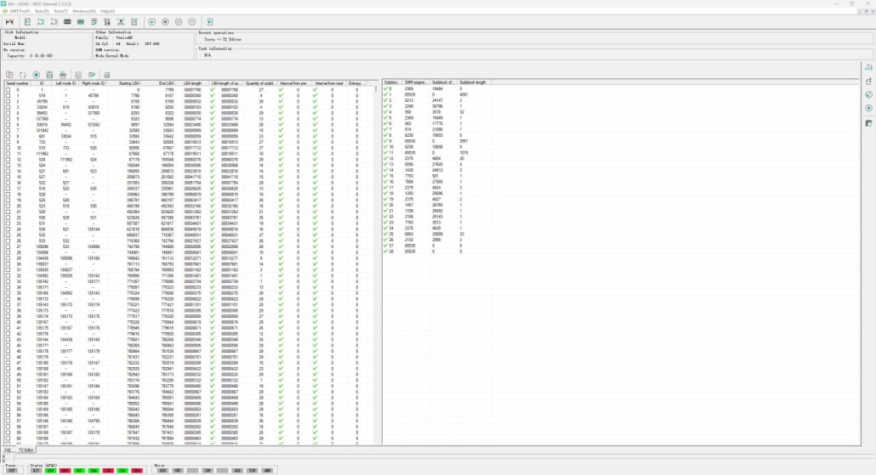Click the top icon in right sidebar

pos(868,67)
